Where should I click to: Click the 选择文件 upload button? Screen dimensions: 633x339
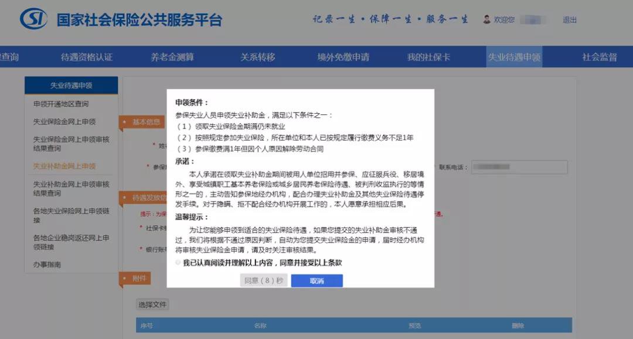point(152,304)
